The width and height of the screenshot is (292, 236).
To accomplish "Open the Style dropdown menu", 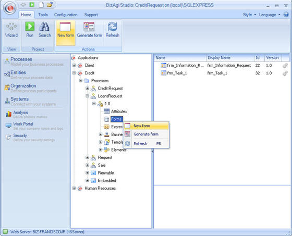I will pyautogui.click(x=250, y=15).
